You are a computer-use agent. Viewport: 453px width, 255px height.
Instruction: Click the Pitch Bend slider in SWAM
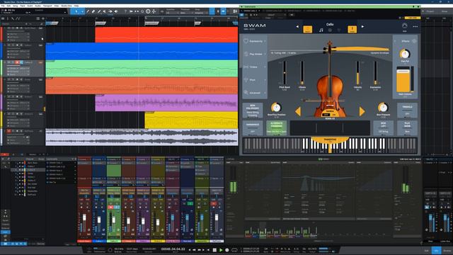285,73
